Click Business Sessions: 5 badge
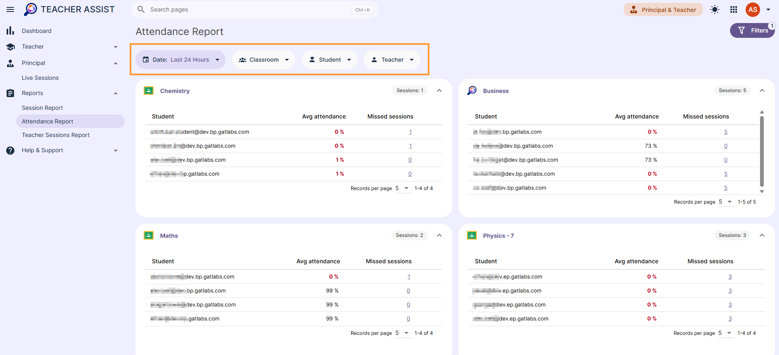779x355 pixels. [x=732, y=90]
